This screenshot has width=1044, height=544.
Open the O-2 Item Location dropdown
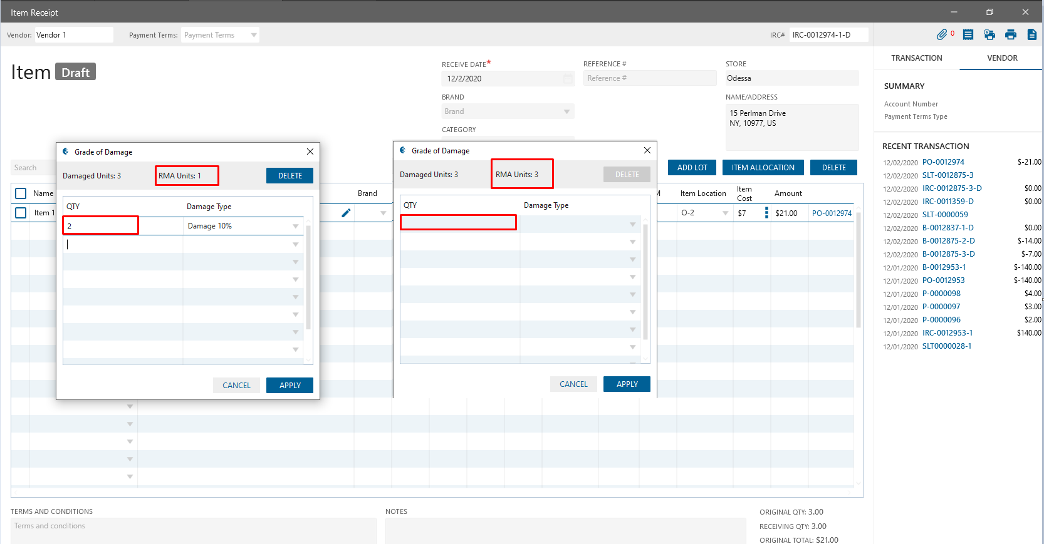(725, 213)
